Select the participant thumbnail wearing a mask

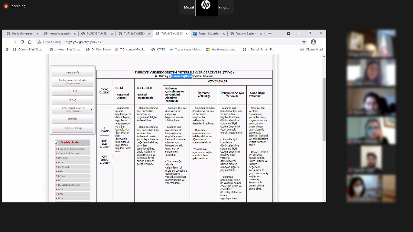pos(371,188)
